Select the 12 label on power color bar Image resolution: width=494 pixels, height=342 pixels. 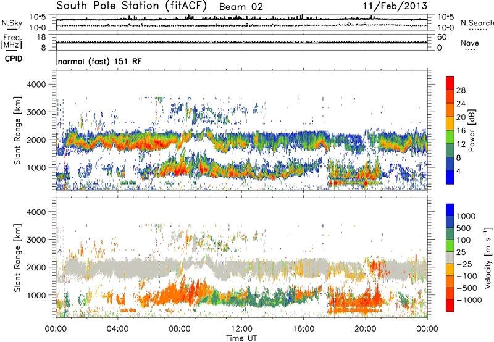pyautogui.click(x=461, y=144)
